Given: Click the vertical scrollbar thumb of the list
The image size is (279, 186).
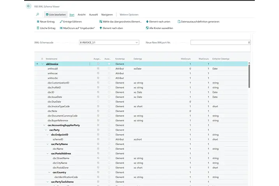Looking at the screenshot, I should (x=249, y=76).
